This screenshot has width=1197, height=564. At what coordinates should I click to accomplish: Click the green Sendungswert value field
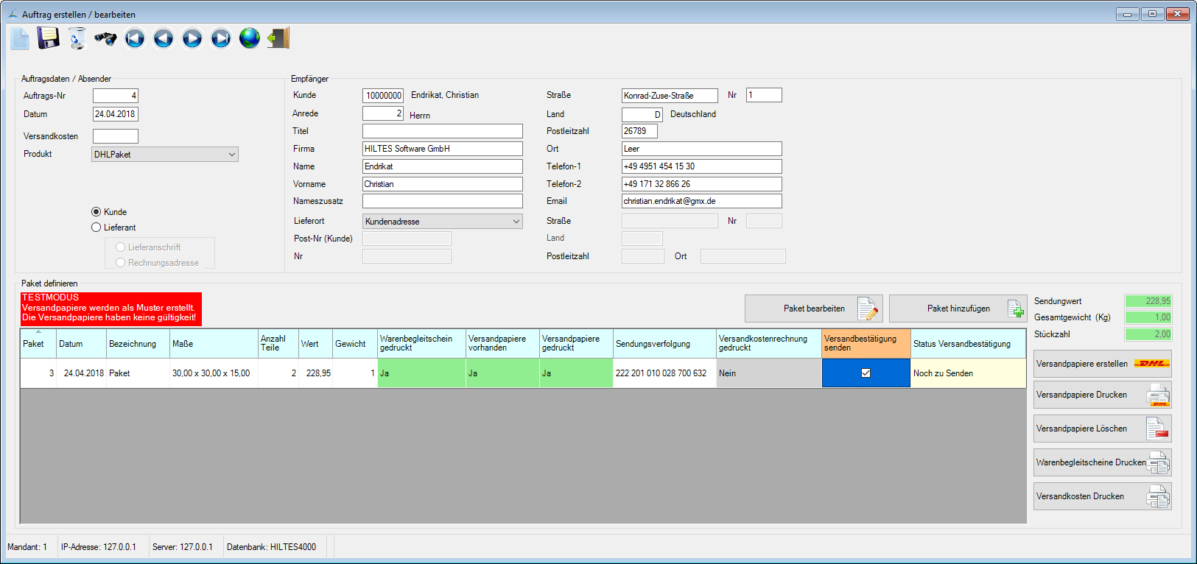pos(1148,301)
